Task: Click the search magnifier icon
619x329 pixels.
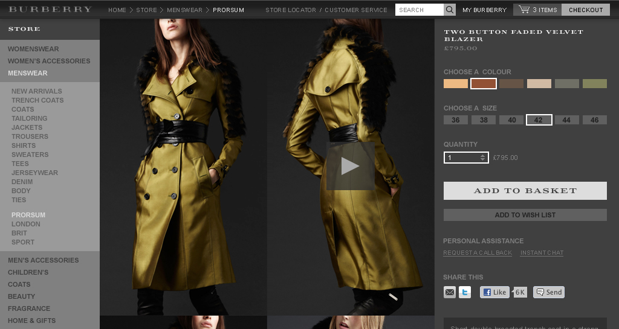Action: click(x=450, y=10)
